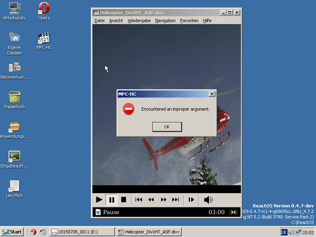Click the rewind (decrease speed) button
The image size is (316, 237).
pyautogui.click(x=151, y=200)
